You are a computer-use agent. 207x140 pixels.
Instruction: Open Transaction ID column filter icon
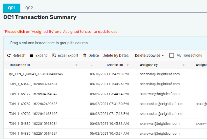point(77,65)
